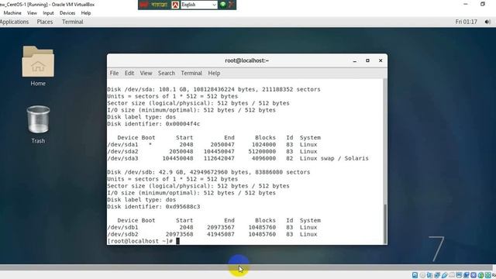
Task: Click the hard disk activity status icon
Action: (415, 275)
